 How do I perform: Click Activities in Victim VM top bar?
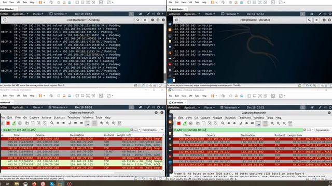tap(174, 107)
